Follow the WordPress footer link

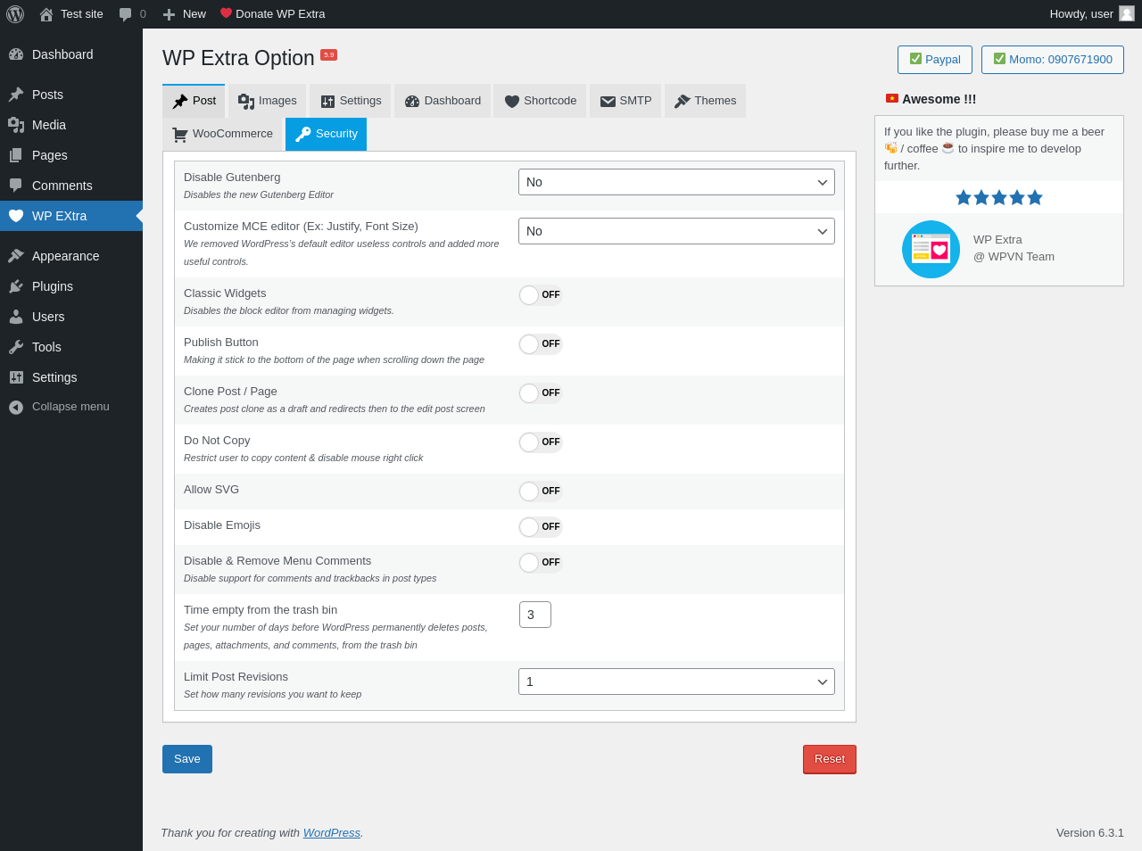pos(332,833)
